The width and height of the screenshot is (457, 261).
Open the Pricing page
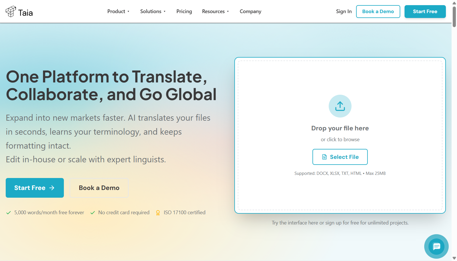(184, 11)
